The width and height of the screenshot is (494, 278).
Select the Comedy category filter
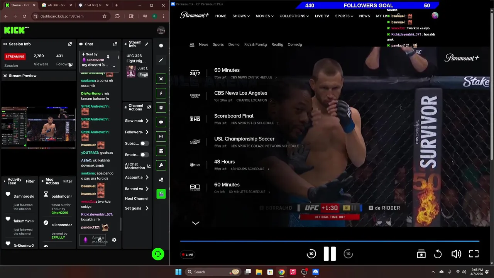pos(295,44)
